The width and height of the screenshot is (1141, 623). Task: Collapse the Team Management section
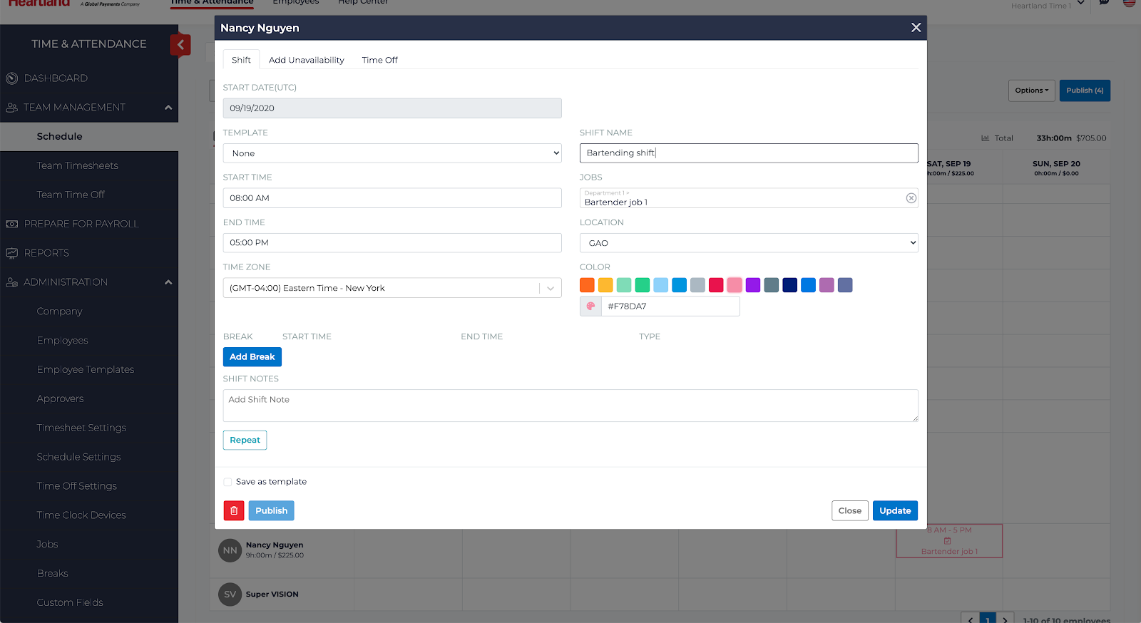[x=168, y=108]
